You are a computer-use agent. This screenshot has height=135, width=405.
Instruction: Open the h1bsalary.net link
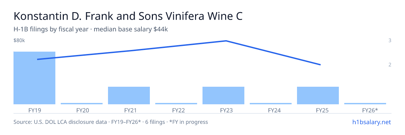tap(371, 122)
